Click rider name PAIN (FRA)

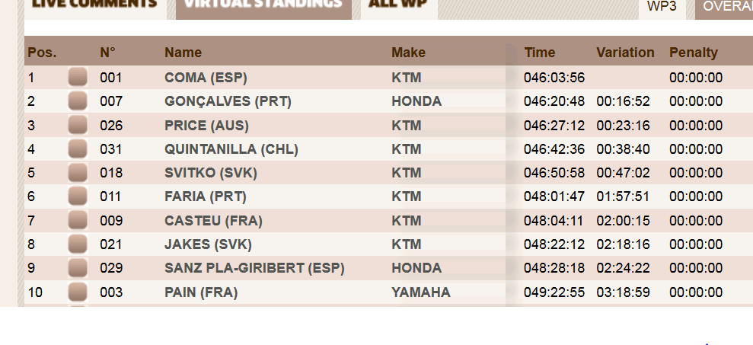201,292
